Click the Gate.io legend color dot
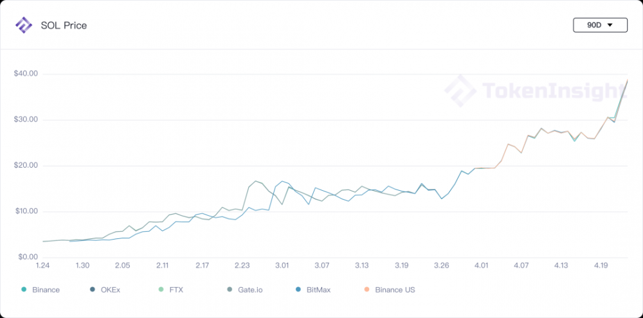The height and width of the screenshot is (318, 643). [230, 290]
